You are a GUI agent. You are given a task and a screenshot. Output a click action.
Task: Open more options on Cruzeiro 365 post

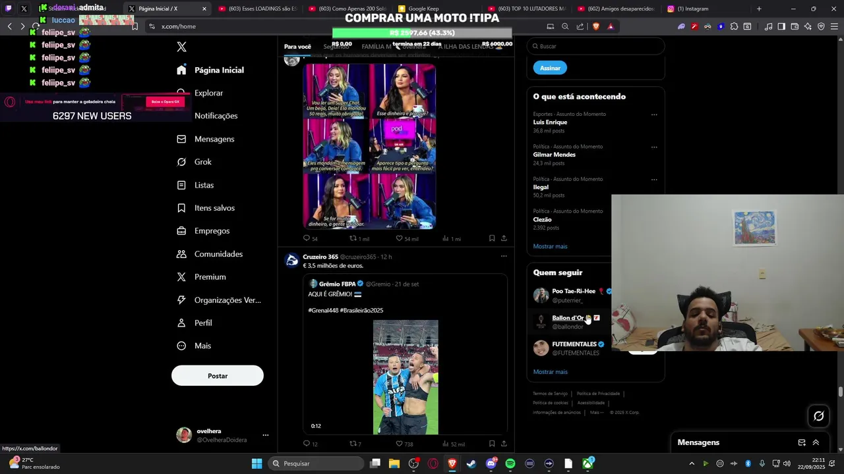coord(504,256)
